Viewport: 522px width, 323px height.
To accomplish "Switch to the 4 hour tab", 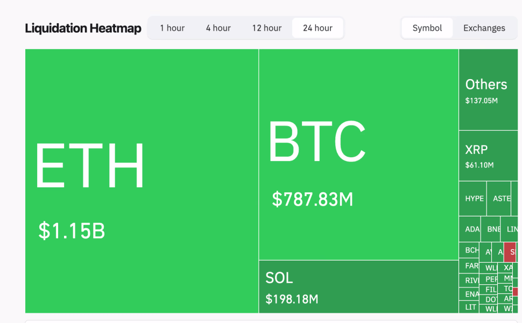I will coord(218,28).
